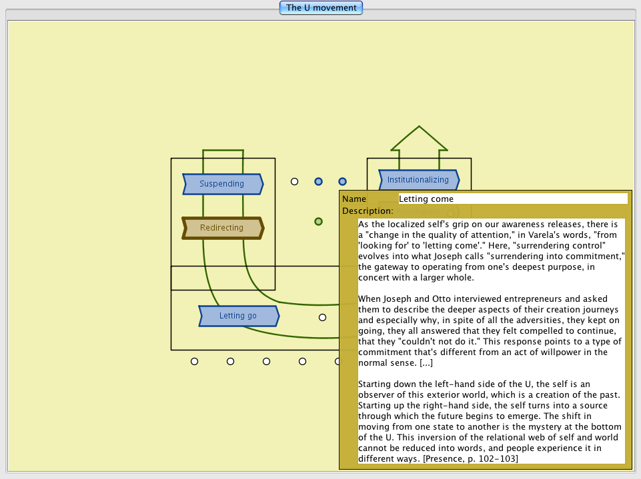Click the second white circle in bottom row
This screenshot has width=641, height=479.
[231, 362]
